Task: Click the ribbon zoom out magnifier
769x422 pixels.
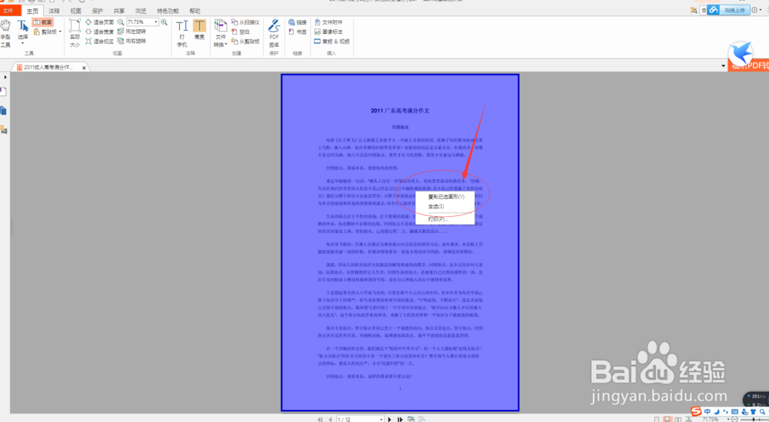Action: [121, 22]
